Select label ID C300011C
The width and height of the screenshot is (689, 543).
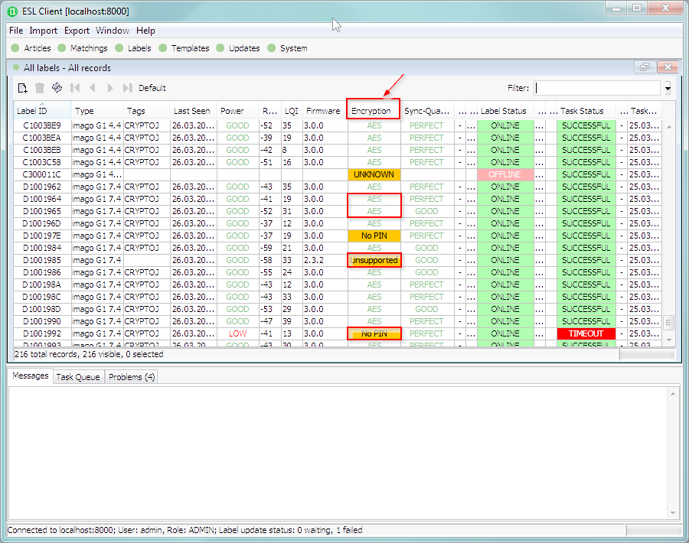[42, 174]
